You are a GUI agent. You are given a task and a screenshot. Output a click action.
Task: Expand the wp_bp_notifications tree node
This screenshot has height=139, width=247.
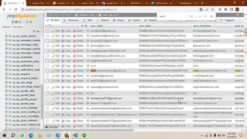click(6, 66)
